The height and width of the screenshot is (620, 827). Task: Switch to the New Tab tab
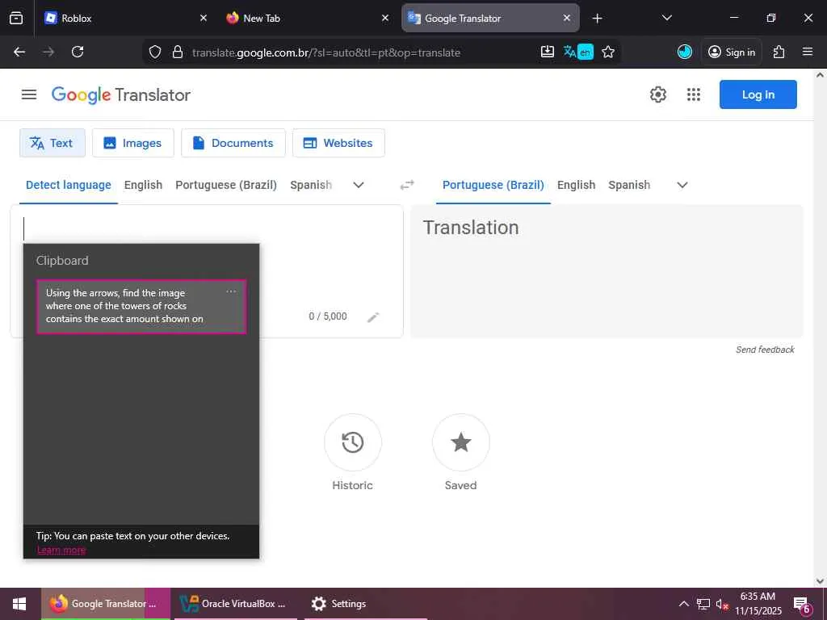coord(307,18)
